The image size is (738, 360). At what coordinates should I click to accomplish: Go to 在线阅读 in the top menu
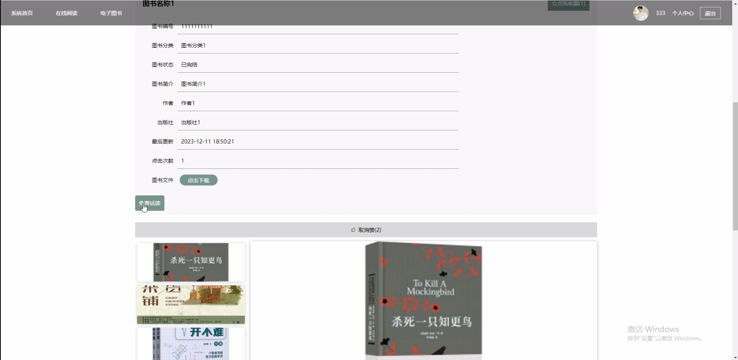point(67,13)
